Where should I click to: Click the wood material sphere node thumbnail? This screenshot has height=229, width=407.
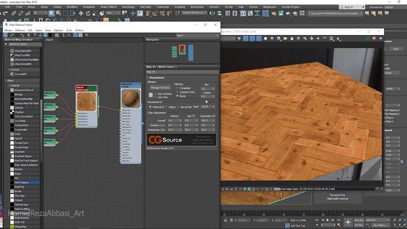pos(131,98)
